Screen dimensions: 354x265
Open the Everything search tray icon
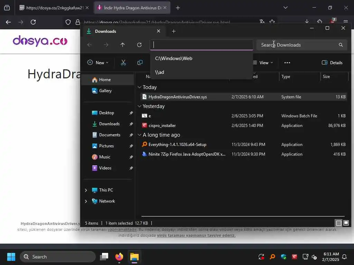coord(272,257)
